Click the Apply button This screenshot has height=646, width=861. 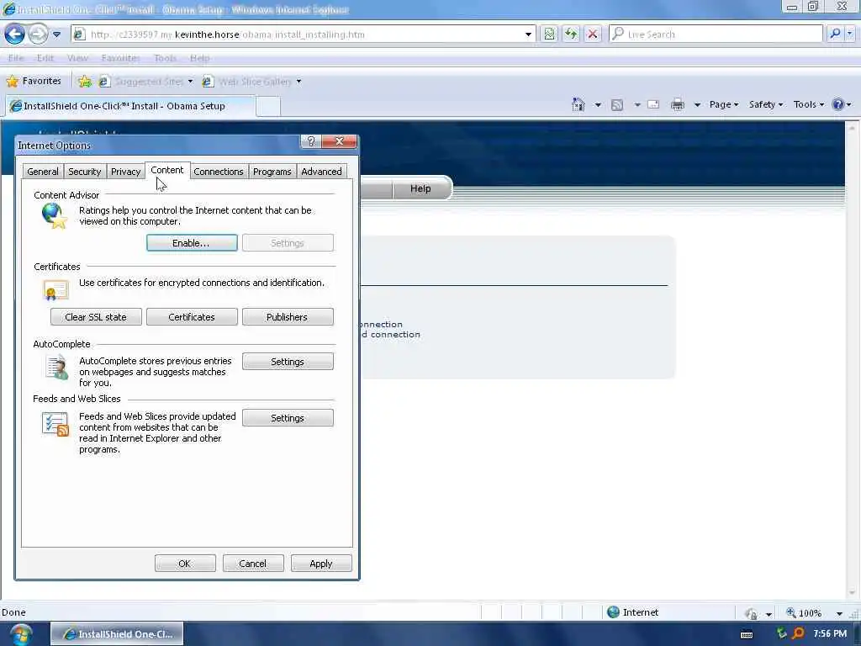point(321,564)
